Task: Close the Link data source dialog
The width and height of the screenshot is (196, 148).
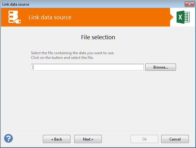Action: 188,4
